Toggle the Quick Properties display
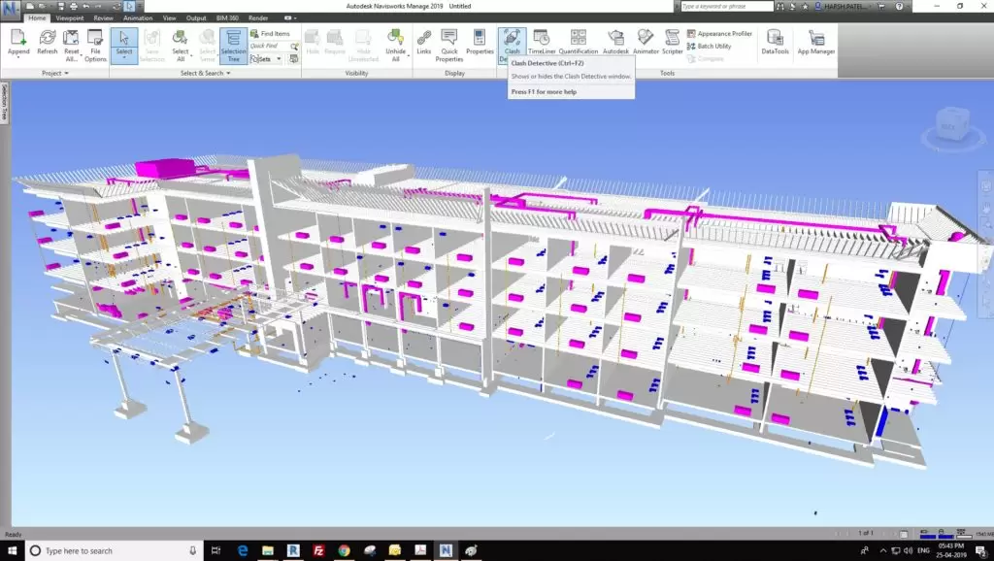994x561 pixels. [x=449, y=45]
